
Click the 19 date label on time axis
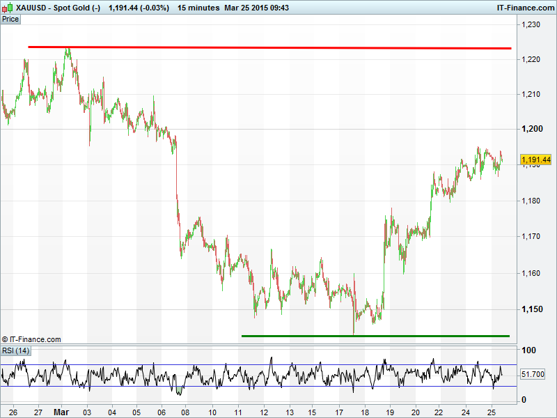pyautogui.click(x=390, y=412)
